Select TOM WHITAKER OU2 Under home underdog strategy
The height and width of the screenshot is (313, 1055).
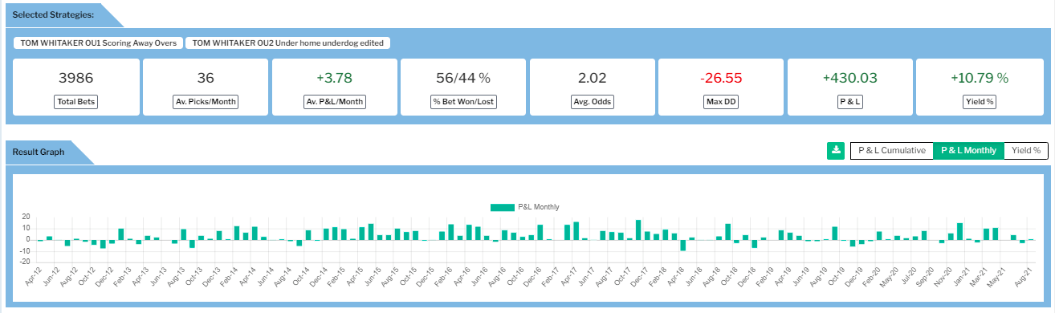pyautogui.click(x=287, y=43)
